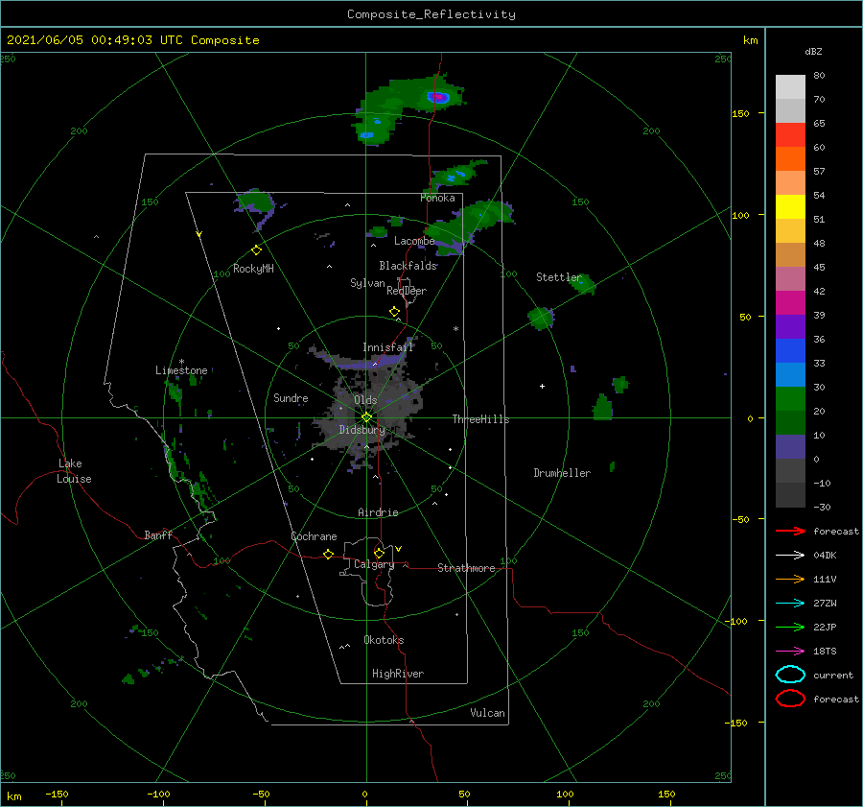Click the Limestone label
863x807 pixels.
pos(181,370)
